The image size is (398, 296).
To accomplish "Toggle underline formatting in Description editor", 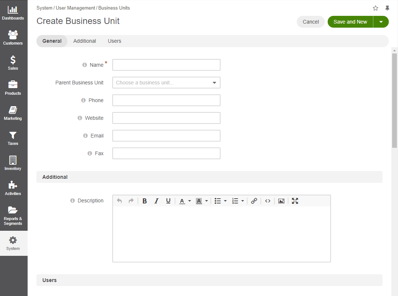I will tap(168, 201).
